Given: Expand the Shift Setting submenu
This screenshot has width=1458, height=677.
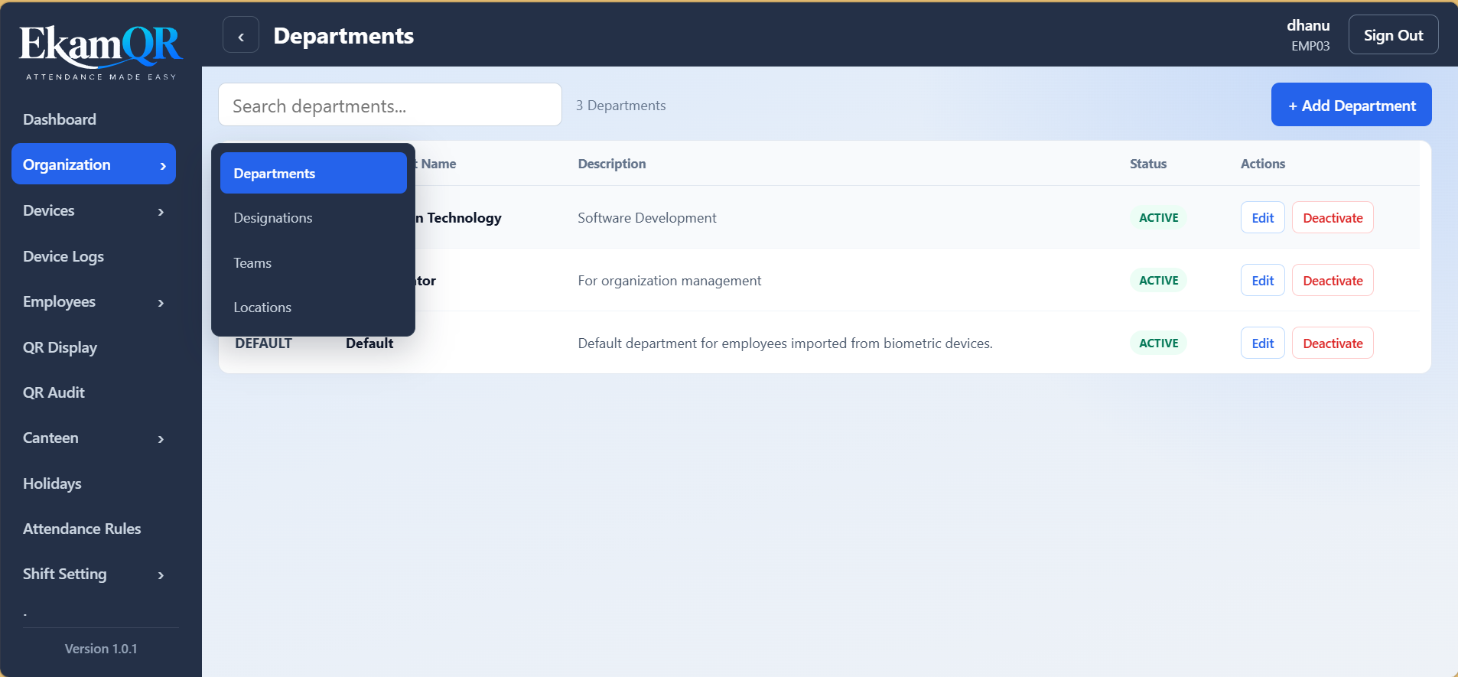Looking at the screenshot, I should pyautogui.click(x=161, y=574).
